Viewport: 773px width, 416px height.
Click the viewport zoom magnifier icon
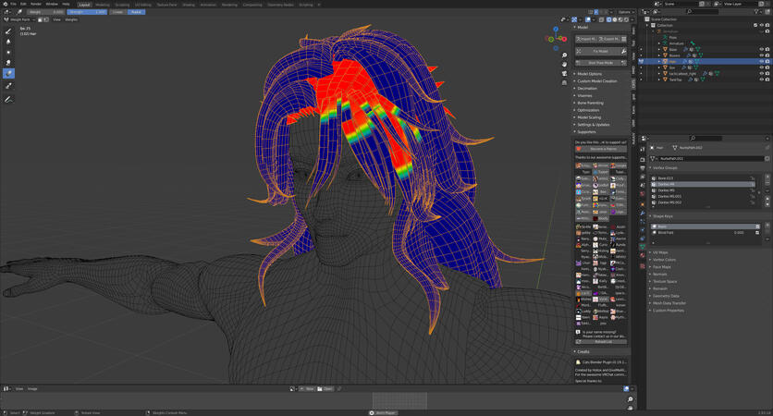tap(564, 55)
